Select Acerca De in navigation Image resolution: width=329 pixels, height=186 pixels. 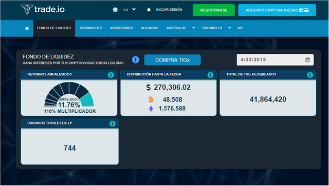pos(176,28)
